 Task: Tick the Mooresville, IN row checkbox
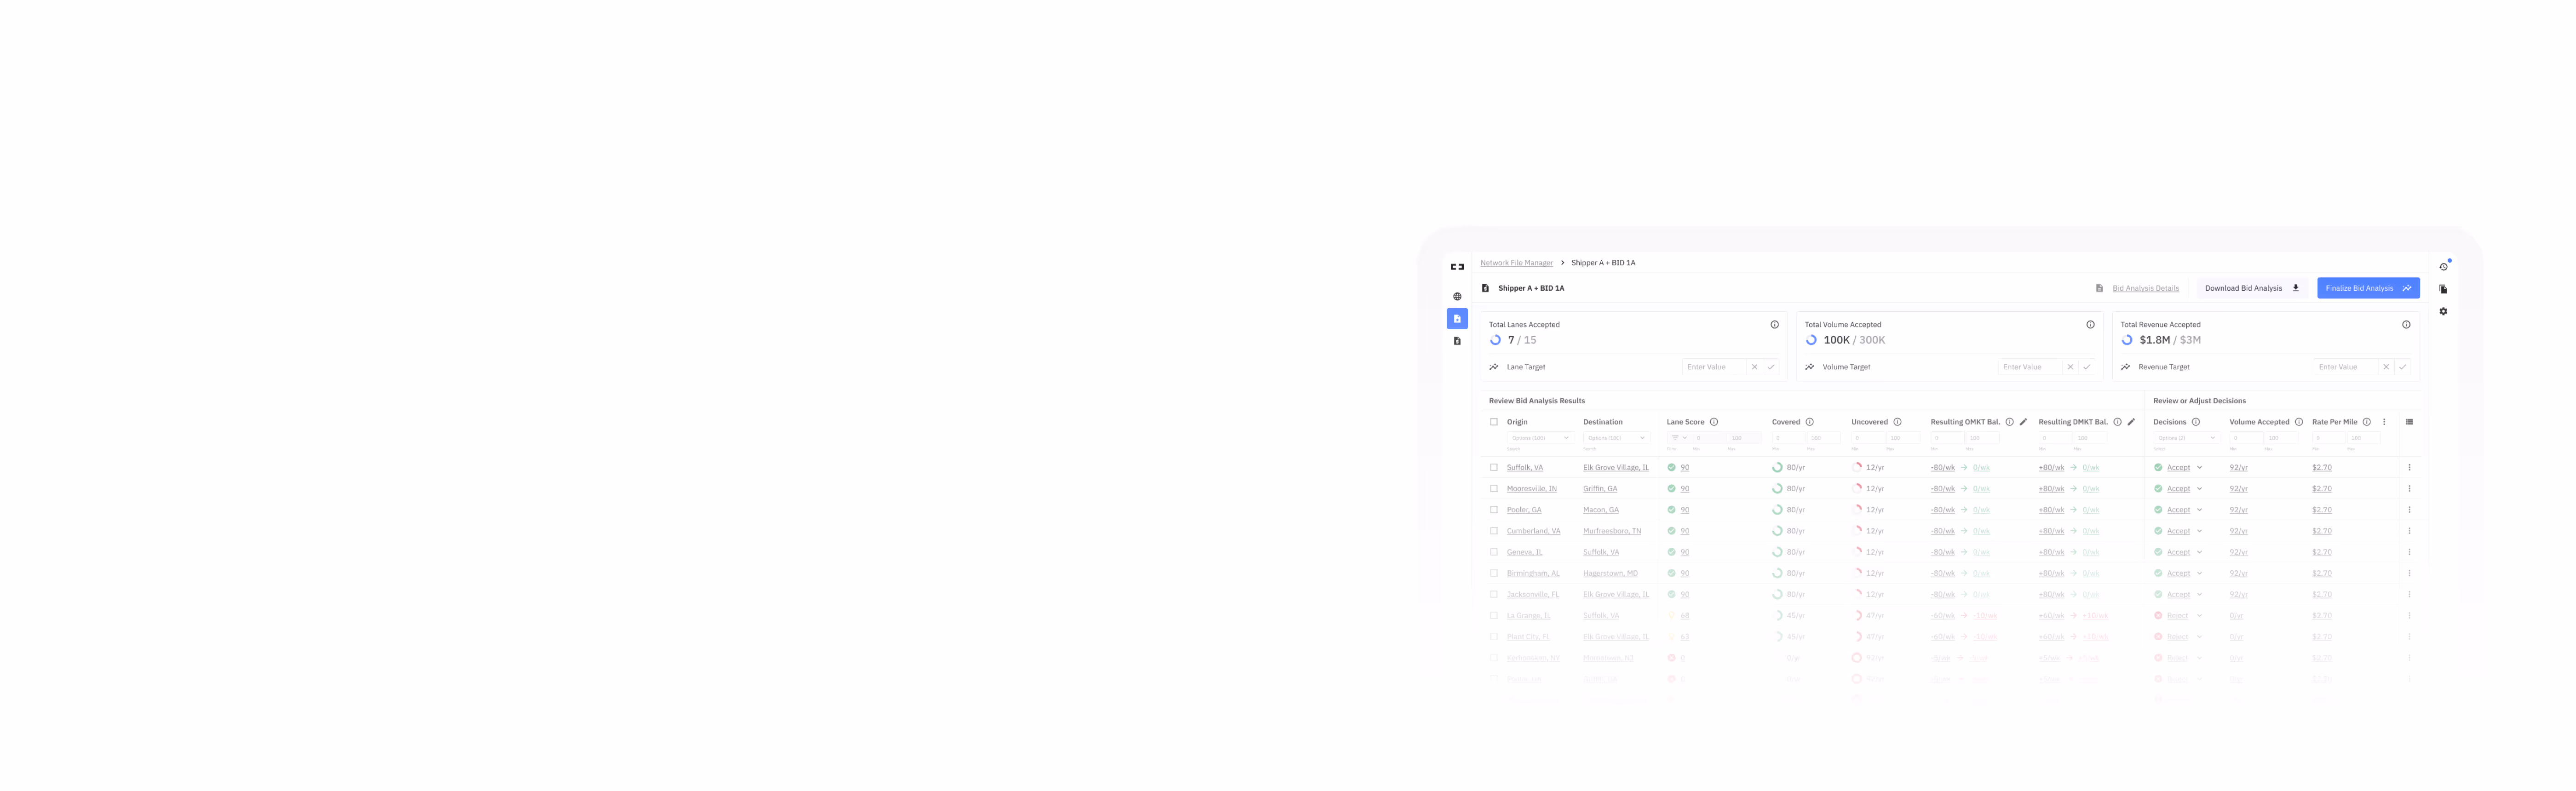(1494, 488)
